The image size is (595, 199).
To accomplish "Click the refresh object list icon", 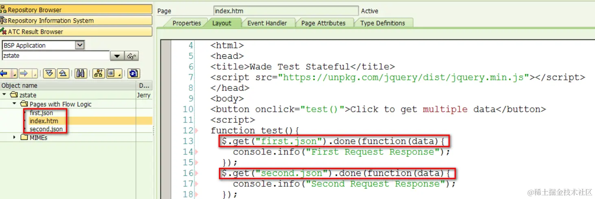I will pos(133,73).
